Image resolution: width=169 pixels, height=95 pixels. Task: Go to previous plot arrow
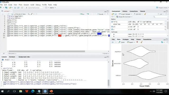[113, 42]
